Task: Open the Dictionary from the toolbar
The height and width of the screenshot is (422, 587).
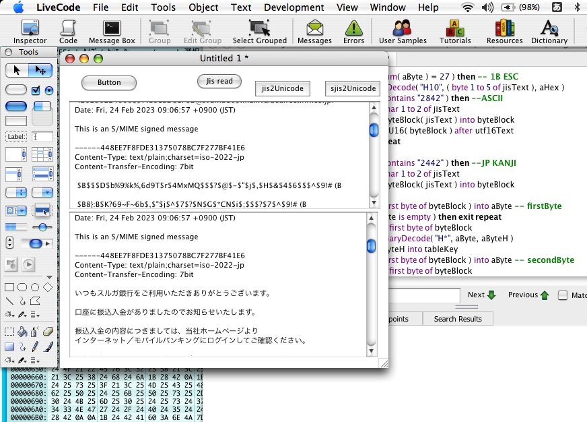Action: tap(549, 30)
